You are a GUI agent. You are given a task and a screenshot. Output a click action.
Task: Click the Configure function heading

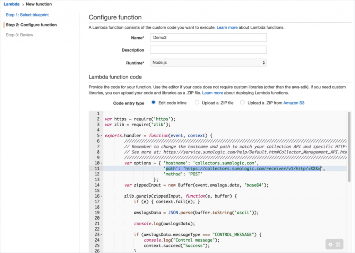click(115, 17)
